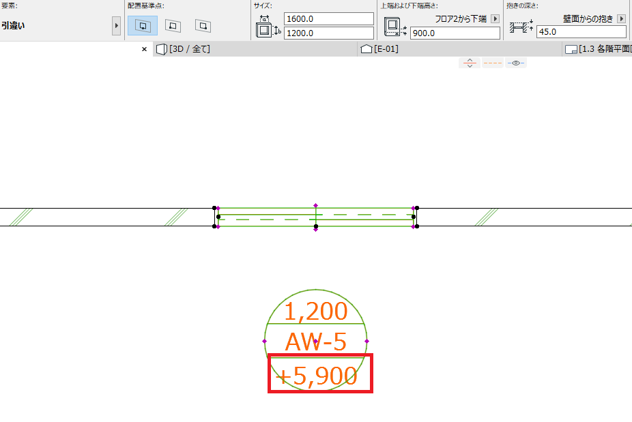The image size is (632, 422).
Task: Click the 1,200 marker height text
Action: coord(315,312)
